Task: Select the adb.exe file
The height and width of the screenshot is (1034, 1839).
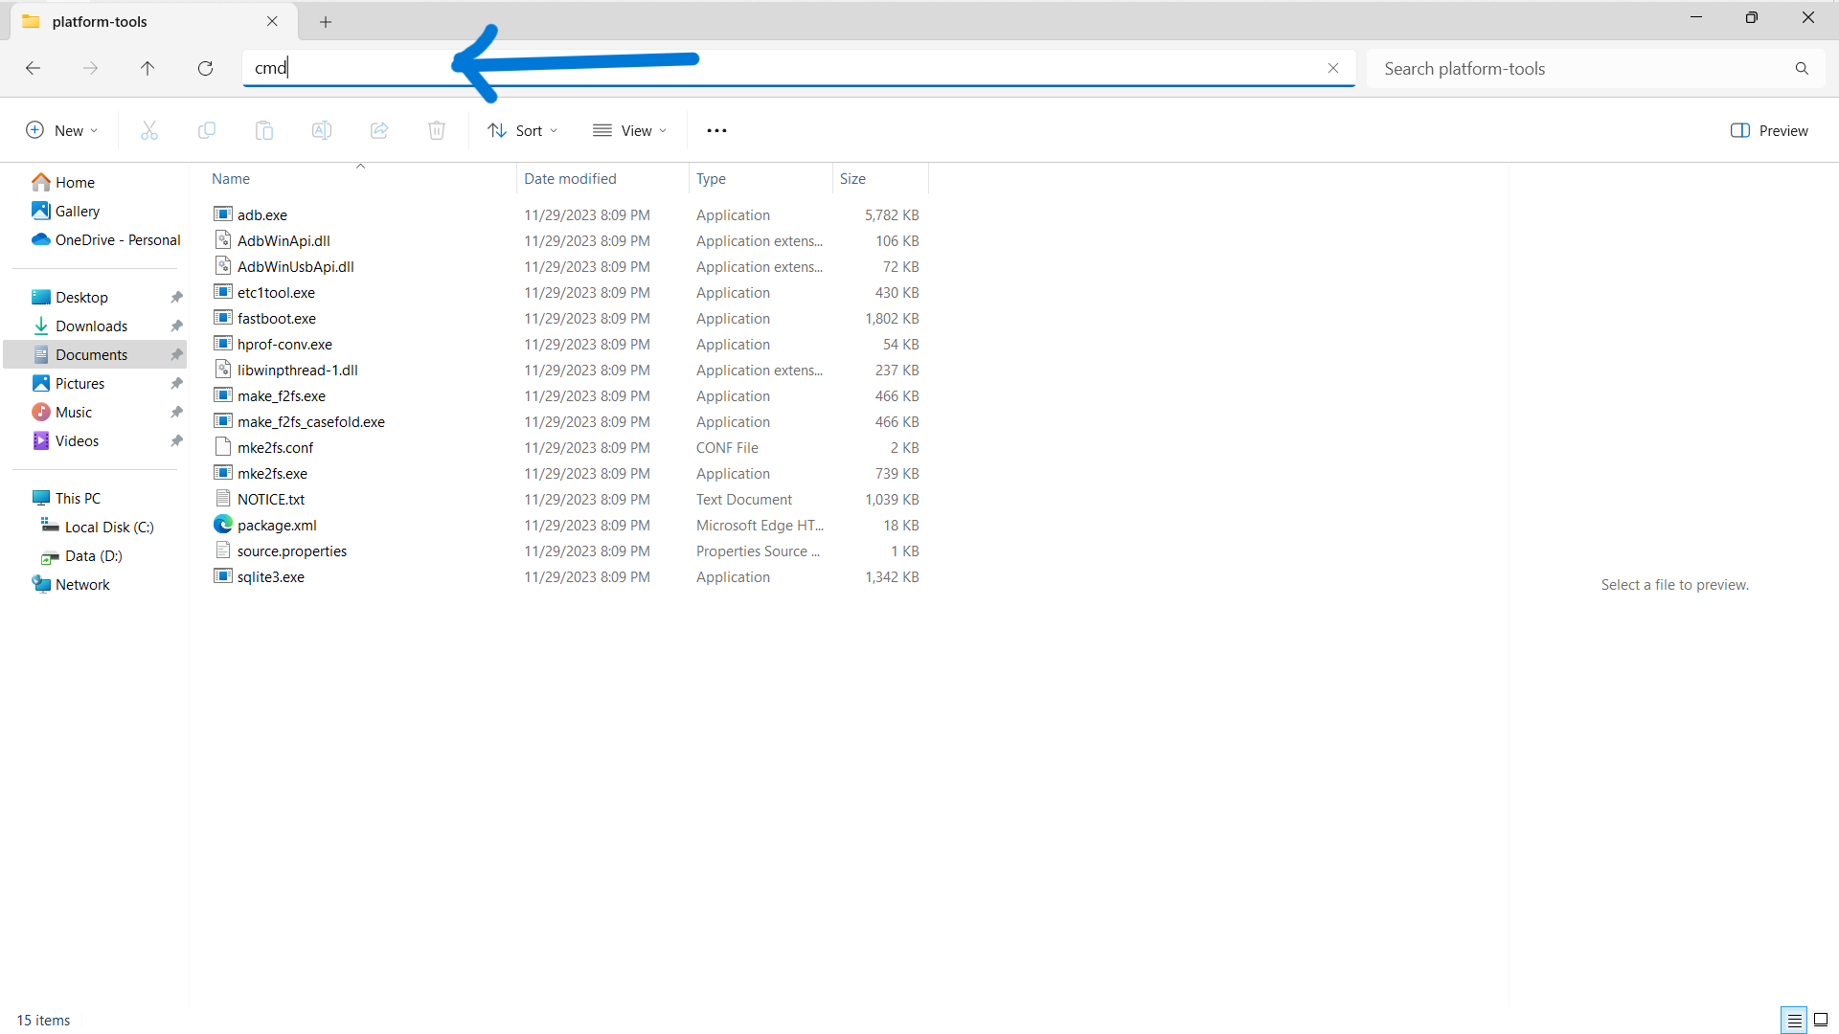Action: (x=261, y=214)
